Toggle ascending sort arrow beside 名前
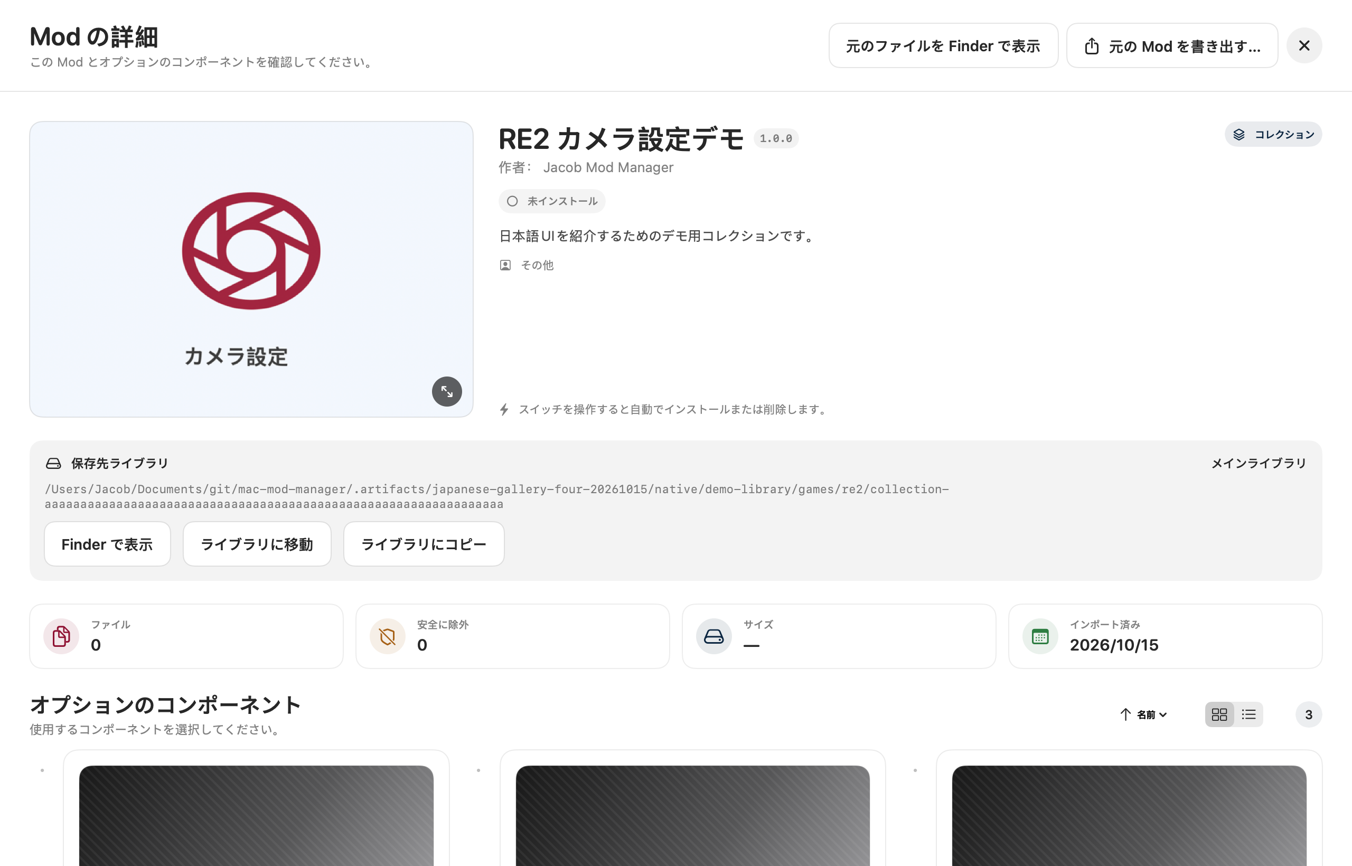This screenshot has width=1352, height=866. tap(1125, 715)
